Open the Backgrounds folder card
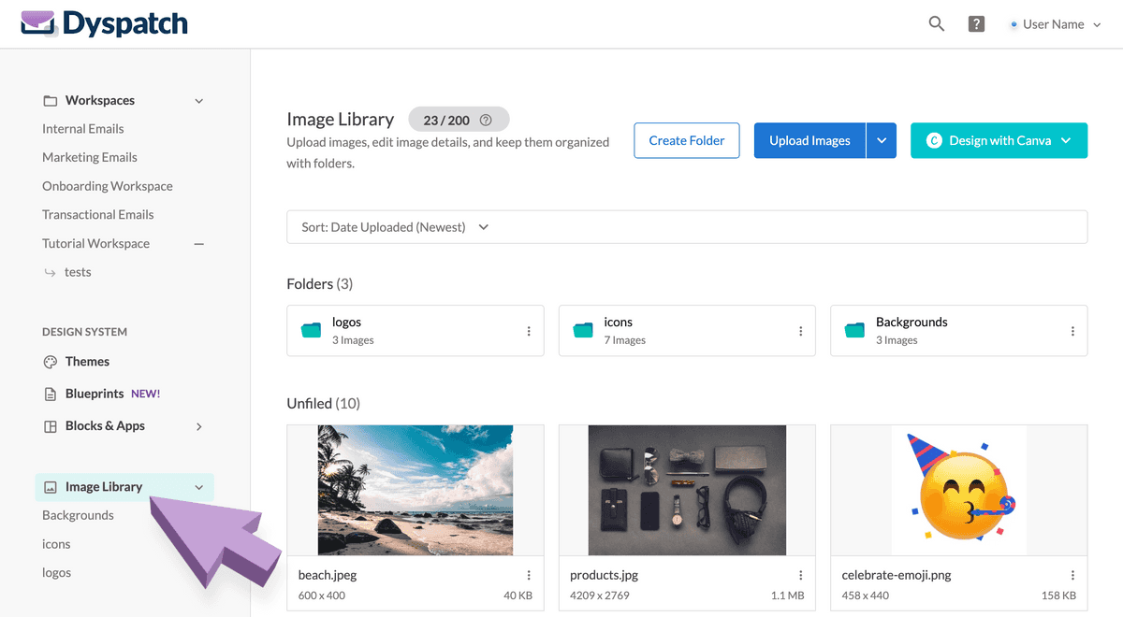Image resolution: width=1123 pixels, height=617 pixels. click(x=958, y=330)
